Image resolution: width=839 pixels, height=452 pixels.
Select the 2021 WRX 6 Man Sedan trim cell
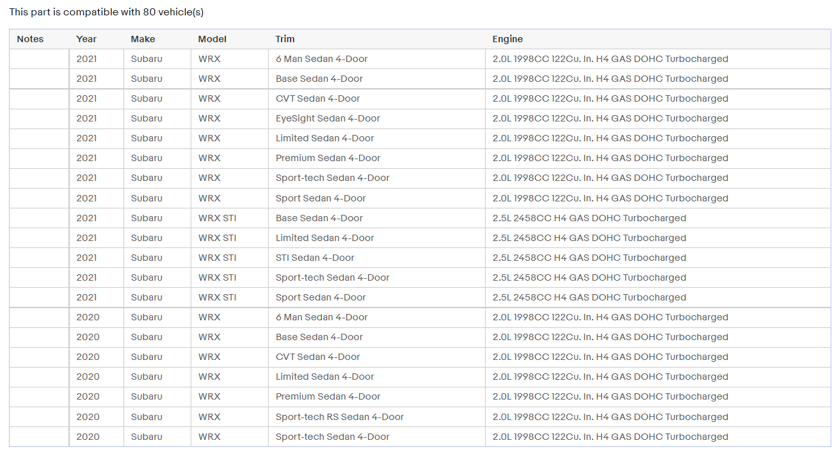point(377,59)
